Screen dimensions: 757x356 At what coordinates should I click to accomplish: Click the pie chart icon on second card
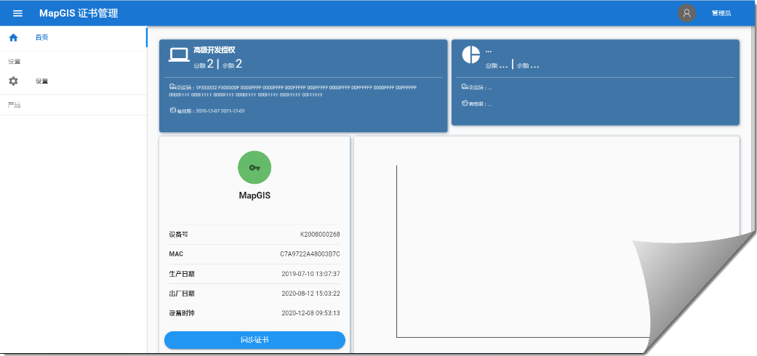coord(471,55)
